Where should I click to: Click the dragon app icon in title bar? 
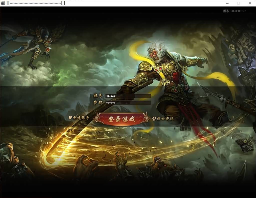3,3
